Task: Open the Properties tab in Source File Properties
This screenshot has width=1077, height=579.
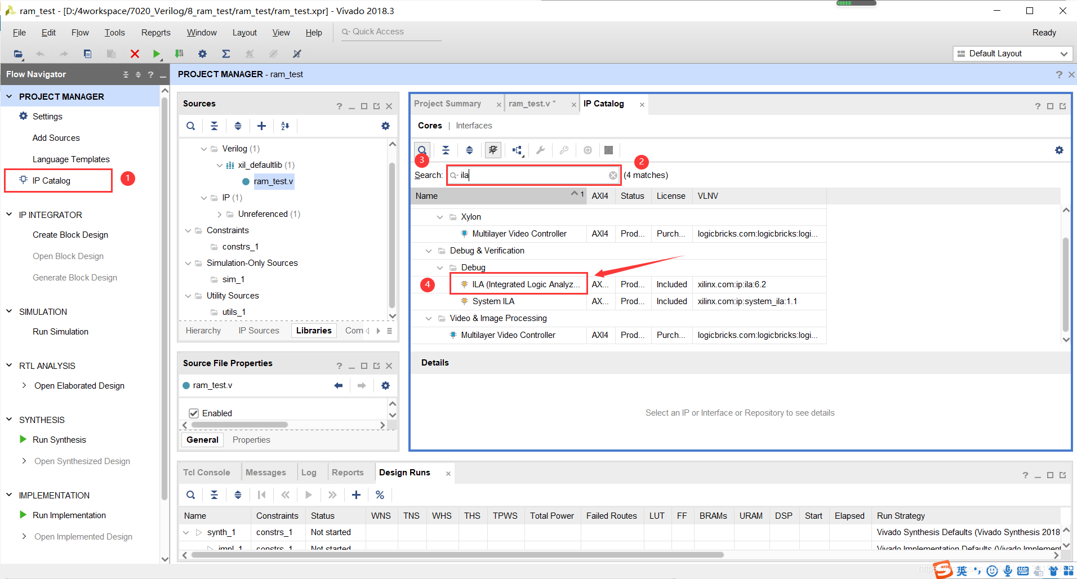Action: [251, 440]
